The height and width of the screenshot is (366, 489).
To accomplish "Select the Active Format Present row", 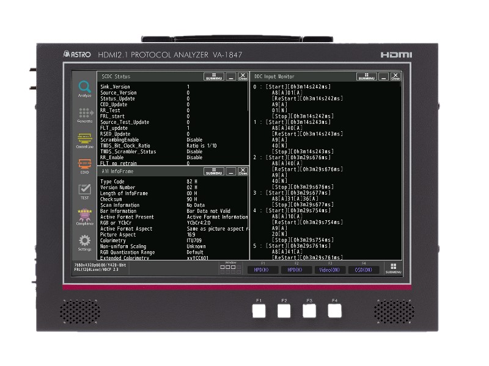I will (x=174, y=217).
